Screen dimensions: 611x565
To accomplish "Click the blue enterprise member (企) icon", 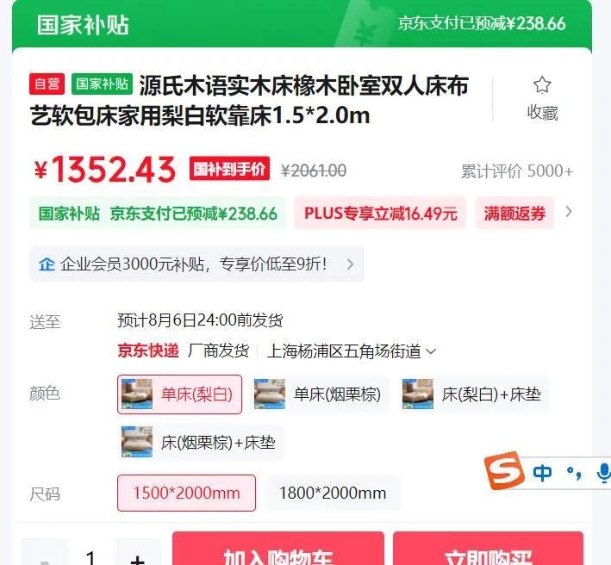I will pyautogui.click(x=47, y=264).
